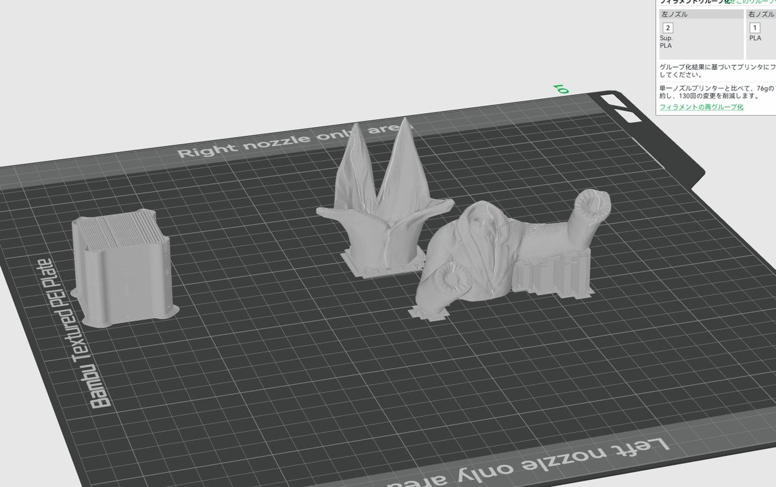The height and width of the screenshot is (487, 776).
Task: Click the 単一ノズルプリンターと比べて savings text
Action: click(717, 92)
